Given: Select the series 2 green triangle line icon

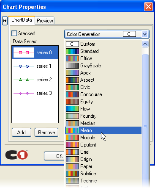Looking at the screenshot, I should [24, 80].
